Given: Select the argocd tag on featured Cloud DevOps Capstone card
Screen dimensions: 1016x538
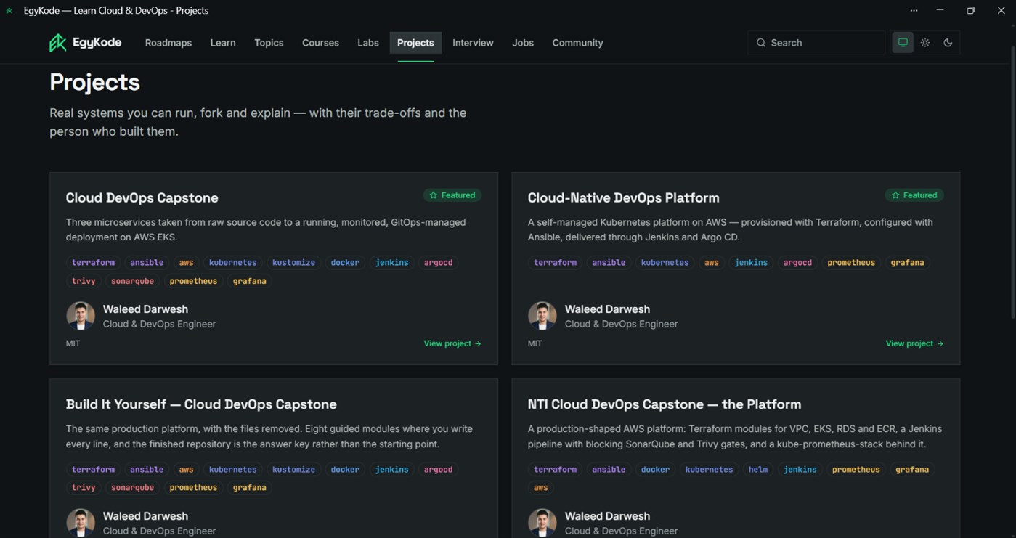Looking at the screenshot, I should [x=438, y=263].
